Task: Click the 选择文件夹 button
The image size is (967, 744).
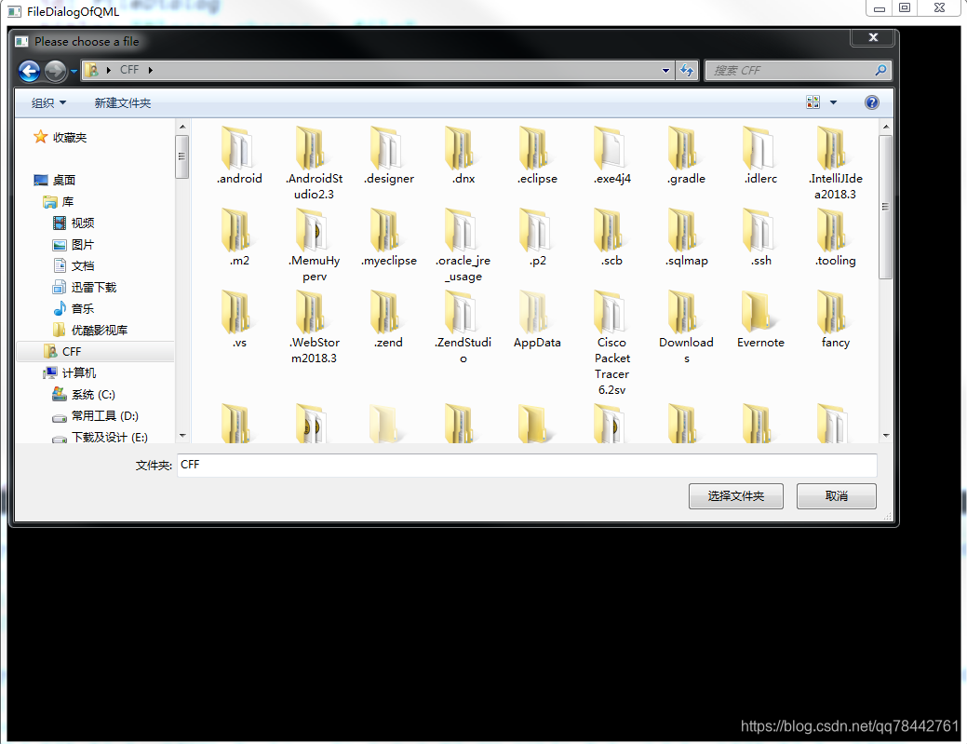Action: tap(736, 496)
